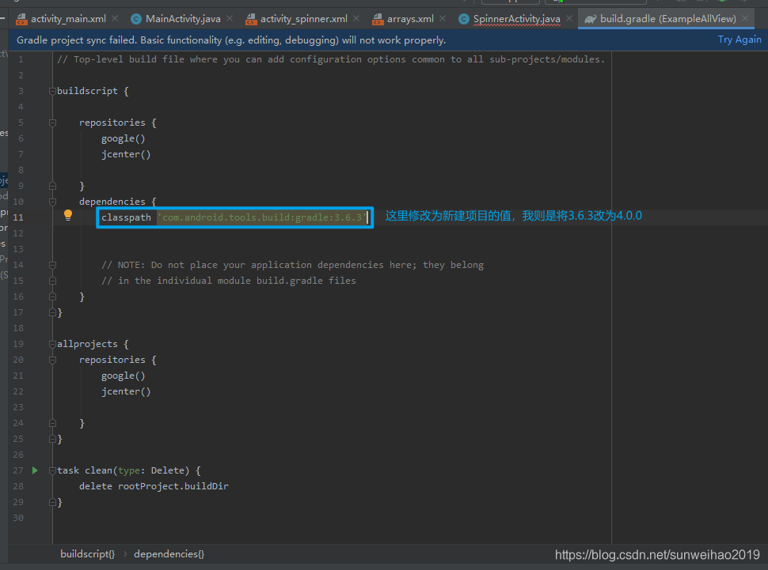The height and width of the screenshot is (570, 768).
Task: Select the SpinnerActivity.java tab
Action: coord(516,19)
